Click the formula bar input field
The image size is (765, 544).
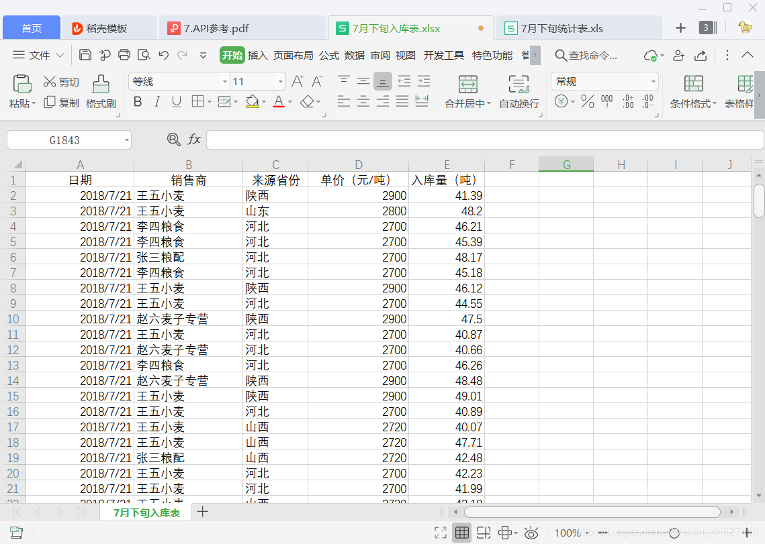click(x=485, y=140)
